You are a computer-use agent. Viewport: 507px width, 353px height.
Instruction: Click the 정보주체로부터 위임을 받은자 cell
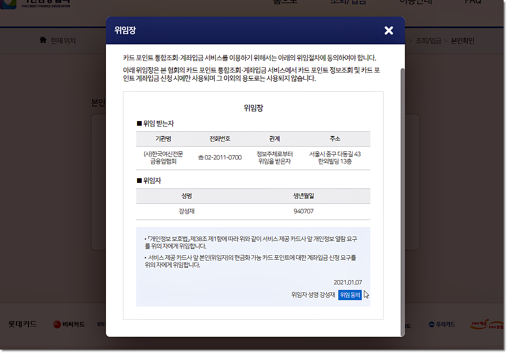click(x=275, y=157)
